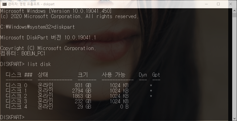Click the 2794 GB size value
237x121 pixels.
pyautogui.click(x=82, y=91)
